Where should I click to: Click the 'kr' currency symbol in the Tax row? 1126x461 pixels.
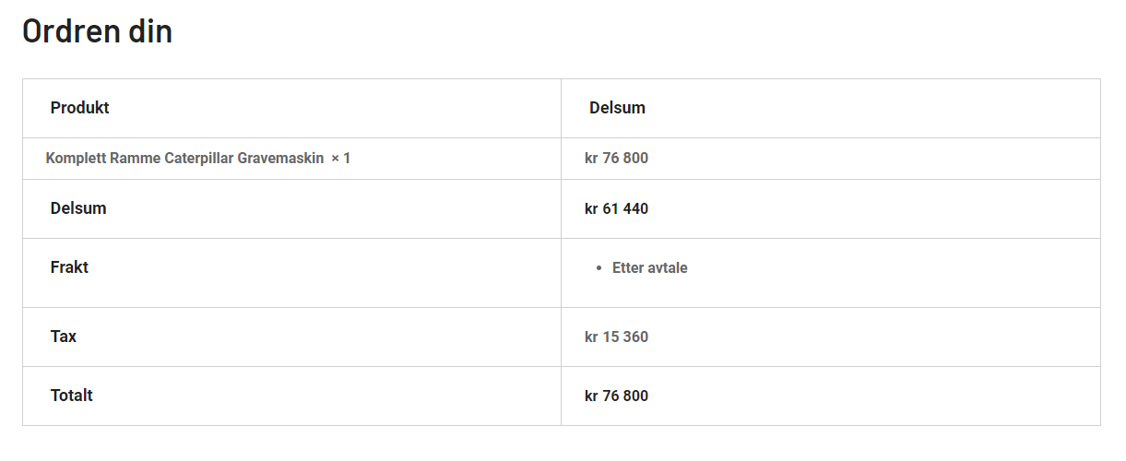[x=591, y=337]
